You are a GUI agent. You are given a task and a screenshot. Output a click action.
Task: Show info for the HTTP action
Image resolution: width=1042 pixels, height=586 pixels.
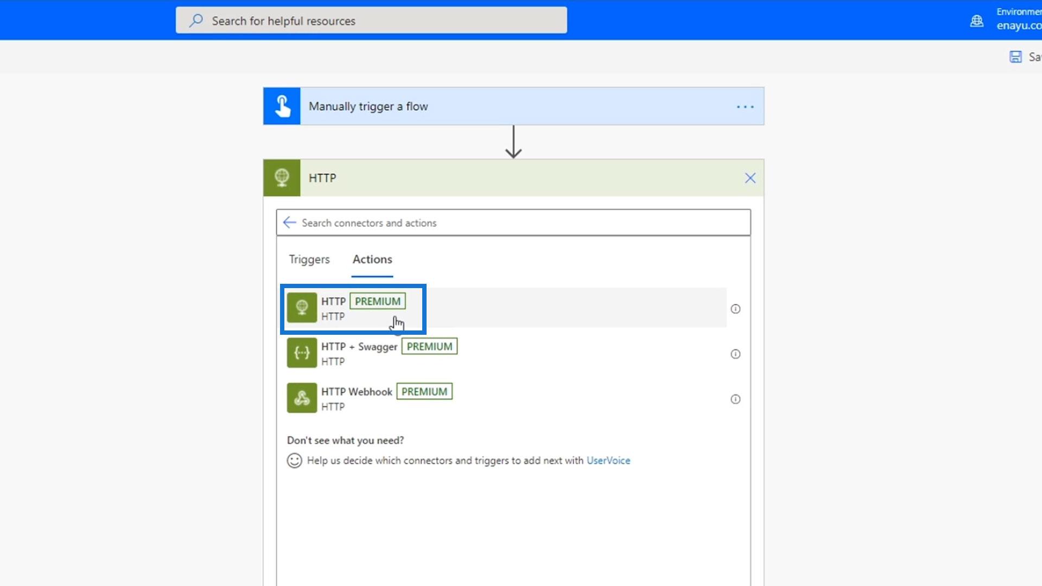point(735,309)
